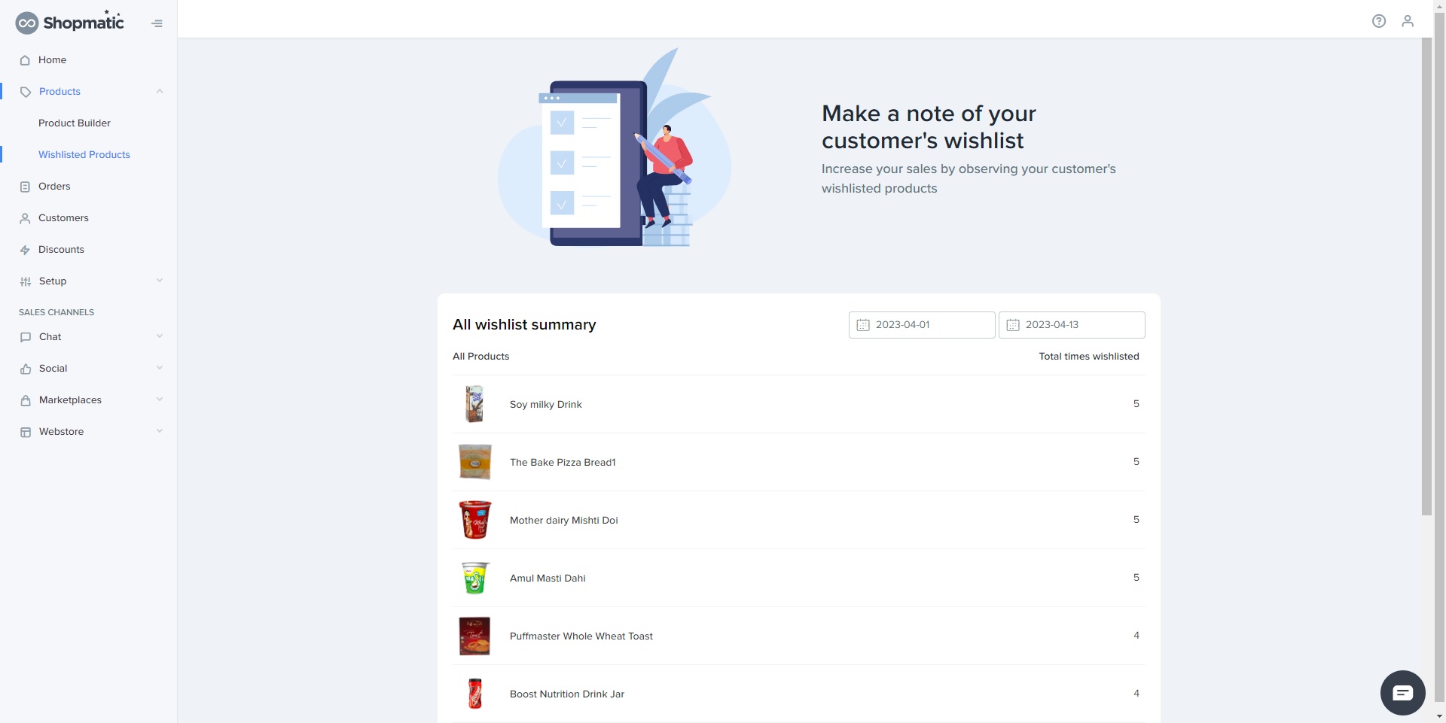This screenshot has width=1446, height=723.
Task: Open the Orders section
Action: [54, 187]
